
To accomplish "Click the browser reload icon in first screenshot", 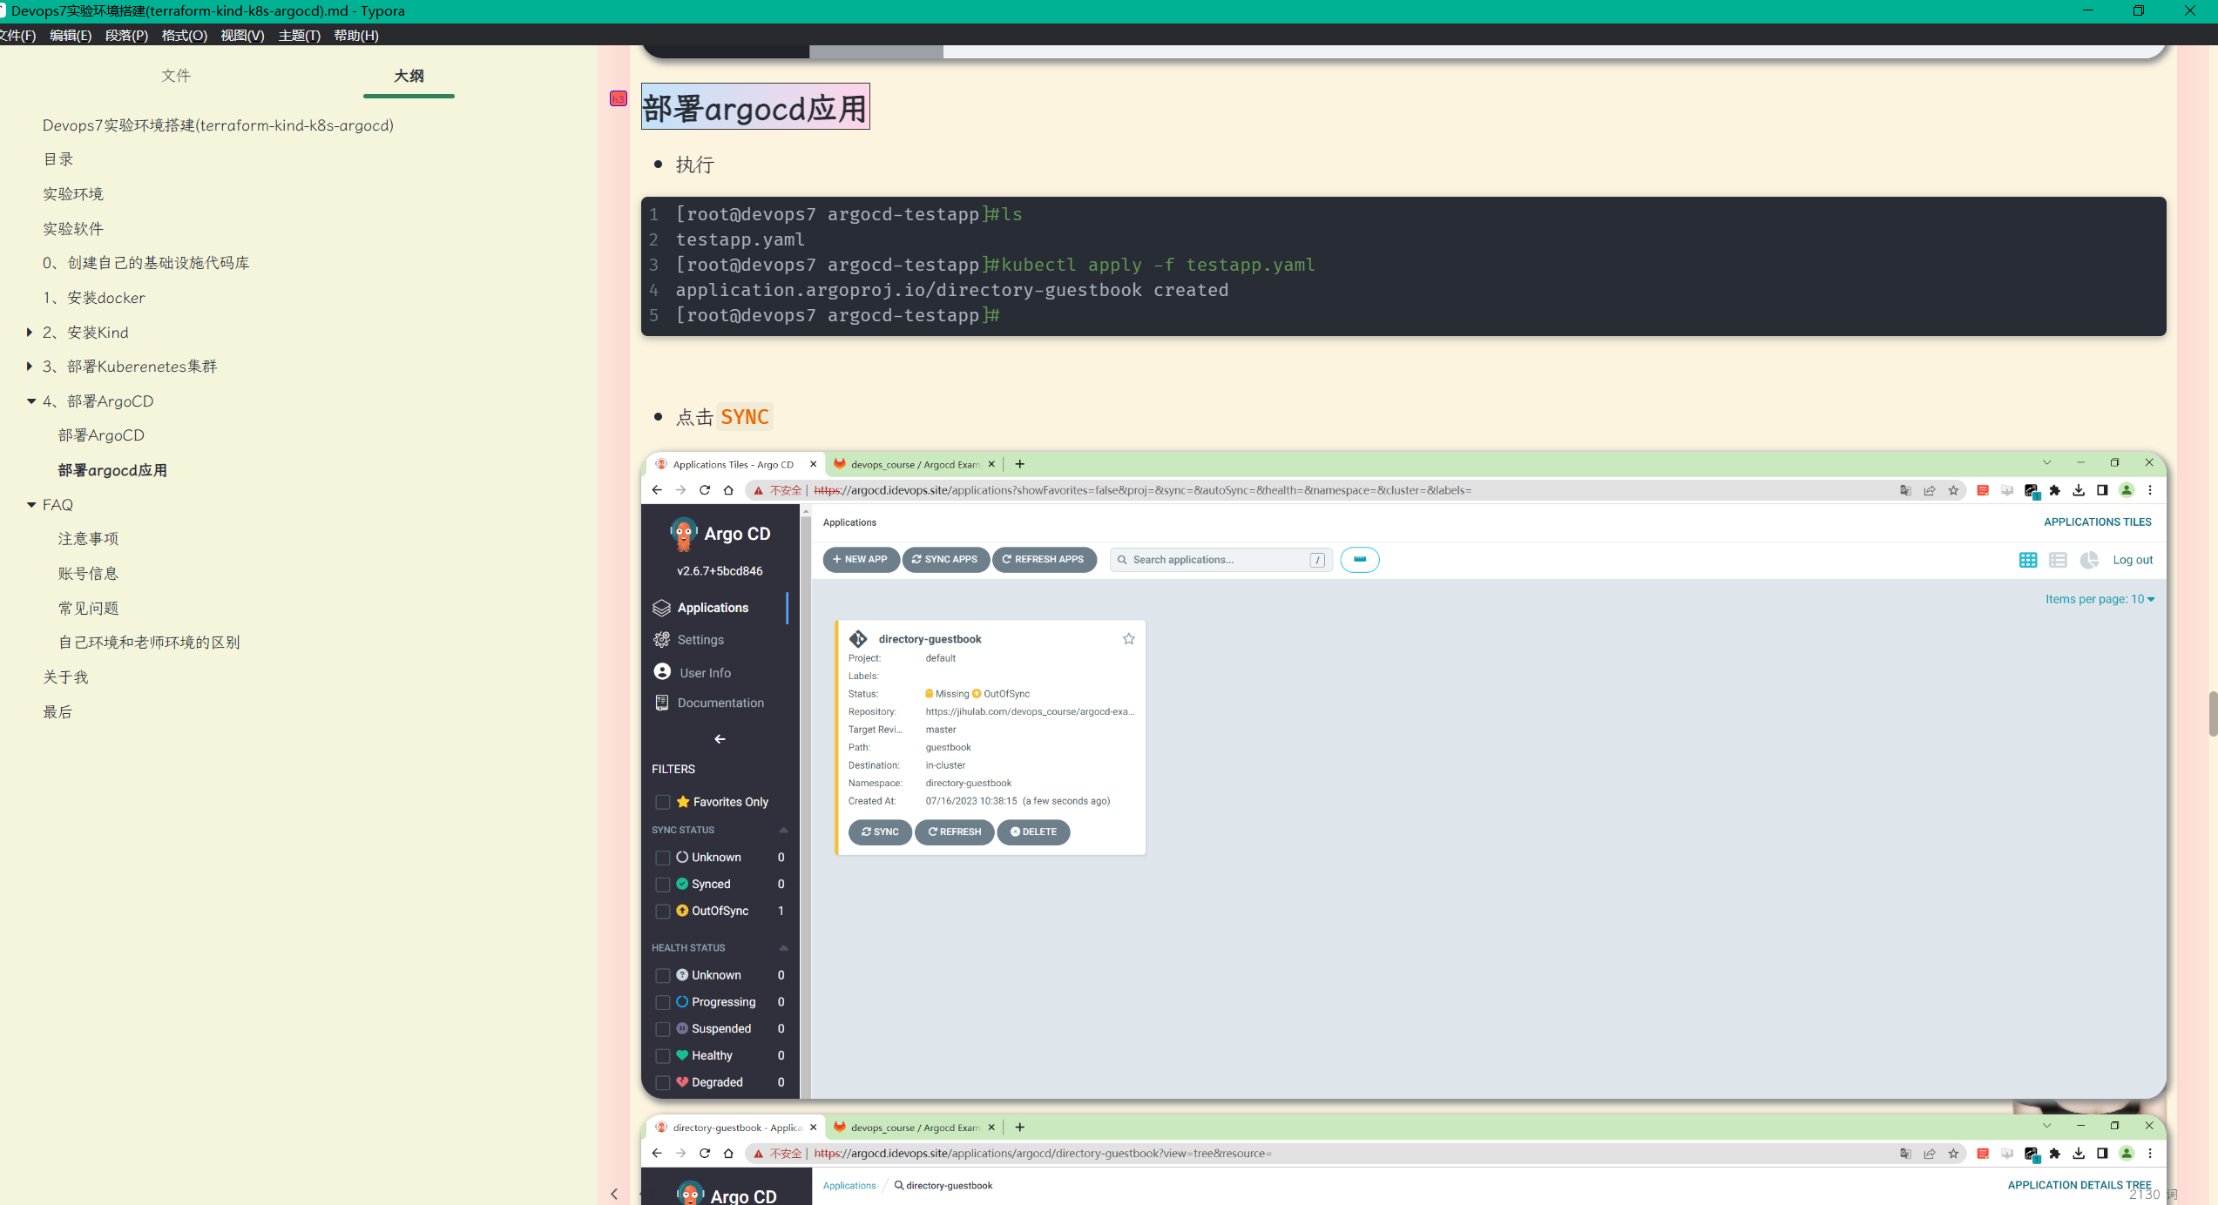I will pos(705,490).
